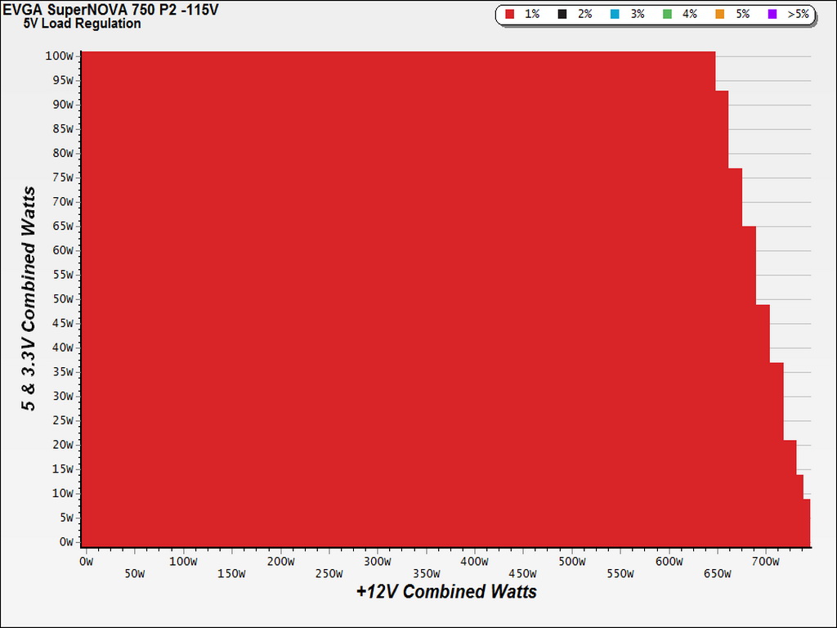The image size is (837, 628).
Task: Click the red 1% legend swatch
Action: pos(510,15)
